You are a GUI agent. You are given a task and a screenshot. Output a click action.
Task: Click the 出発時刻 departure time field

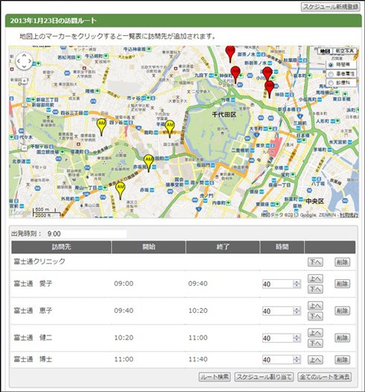coord(86,234)
